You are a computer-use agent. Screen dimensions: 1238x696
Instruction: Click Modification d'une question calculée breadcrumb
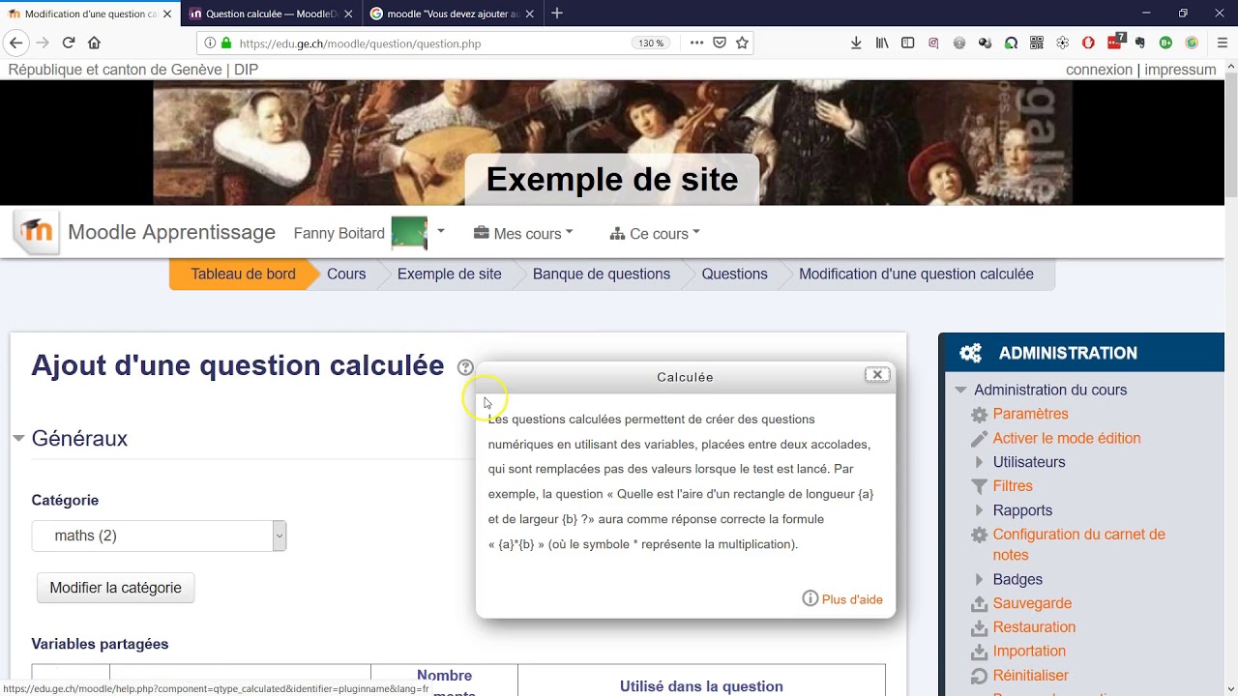pyautogui.click(x=916, y=274)
